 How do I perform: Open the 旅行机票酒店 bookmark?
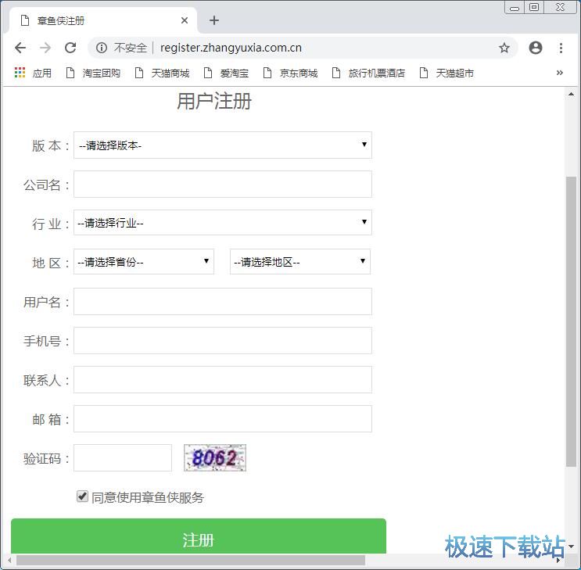tap(368, 73)
